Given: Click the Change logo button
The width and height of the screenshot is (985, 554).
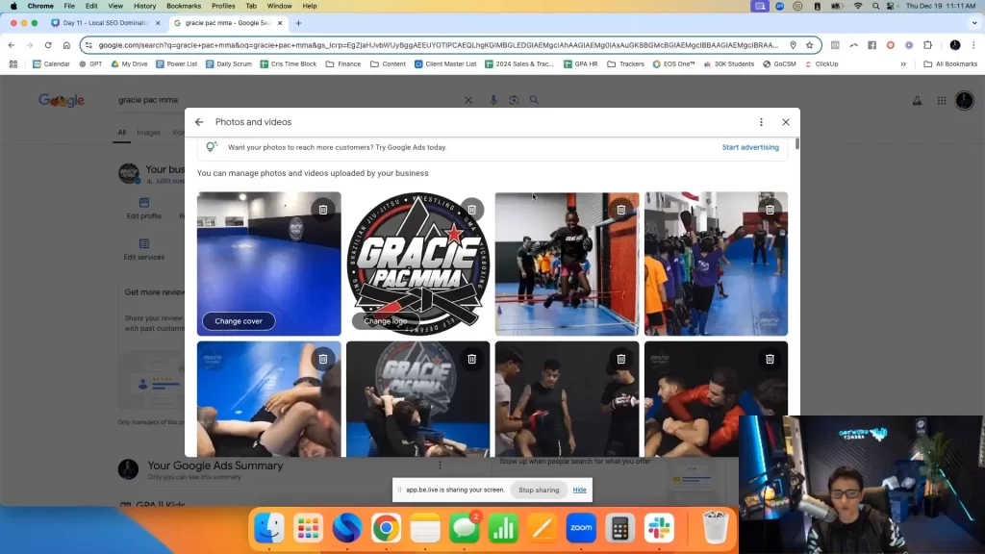Looking at the screenshot, I should pyautogui.click(x=385, y=321).
